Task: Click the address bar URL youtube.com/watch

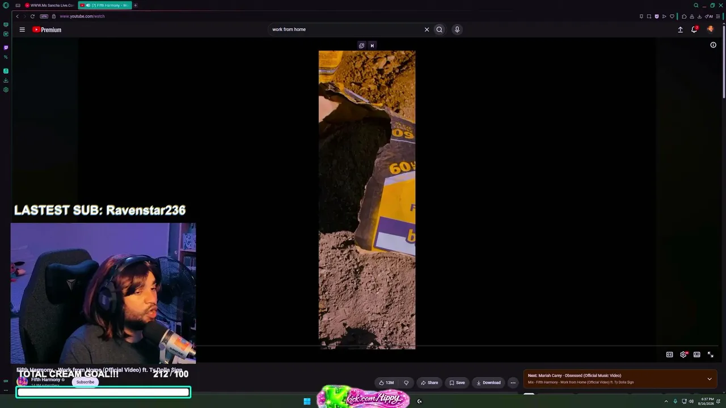Action: [x=82, y=16]
